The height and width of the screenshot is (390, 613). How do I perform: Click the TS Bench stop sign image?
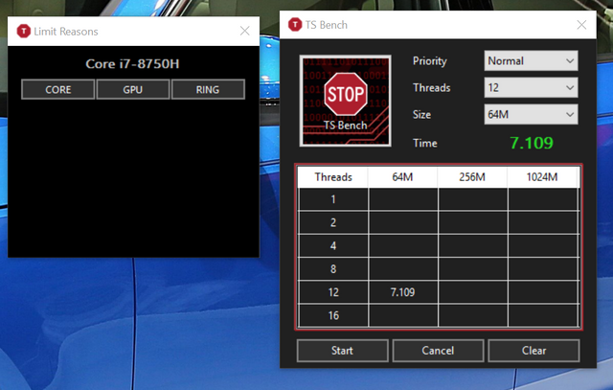coord(345,101)
